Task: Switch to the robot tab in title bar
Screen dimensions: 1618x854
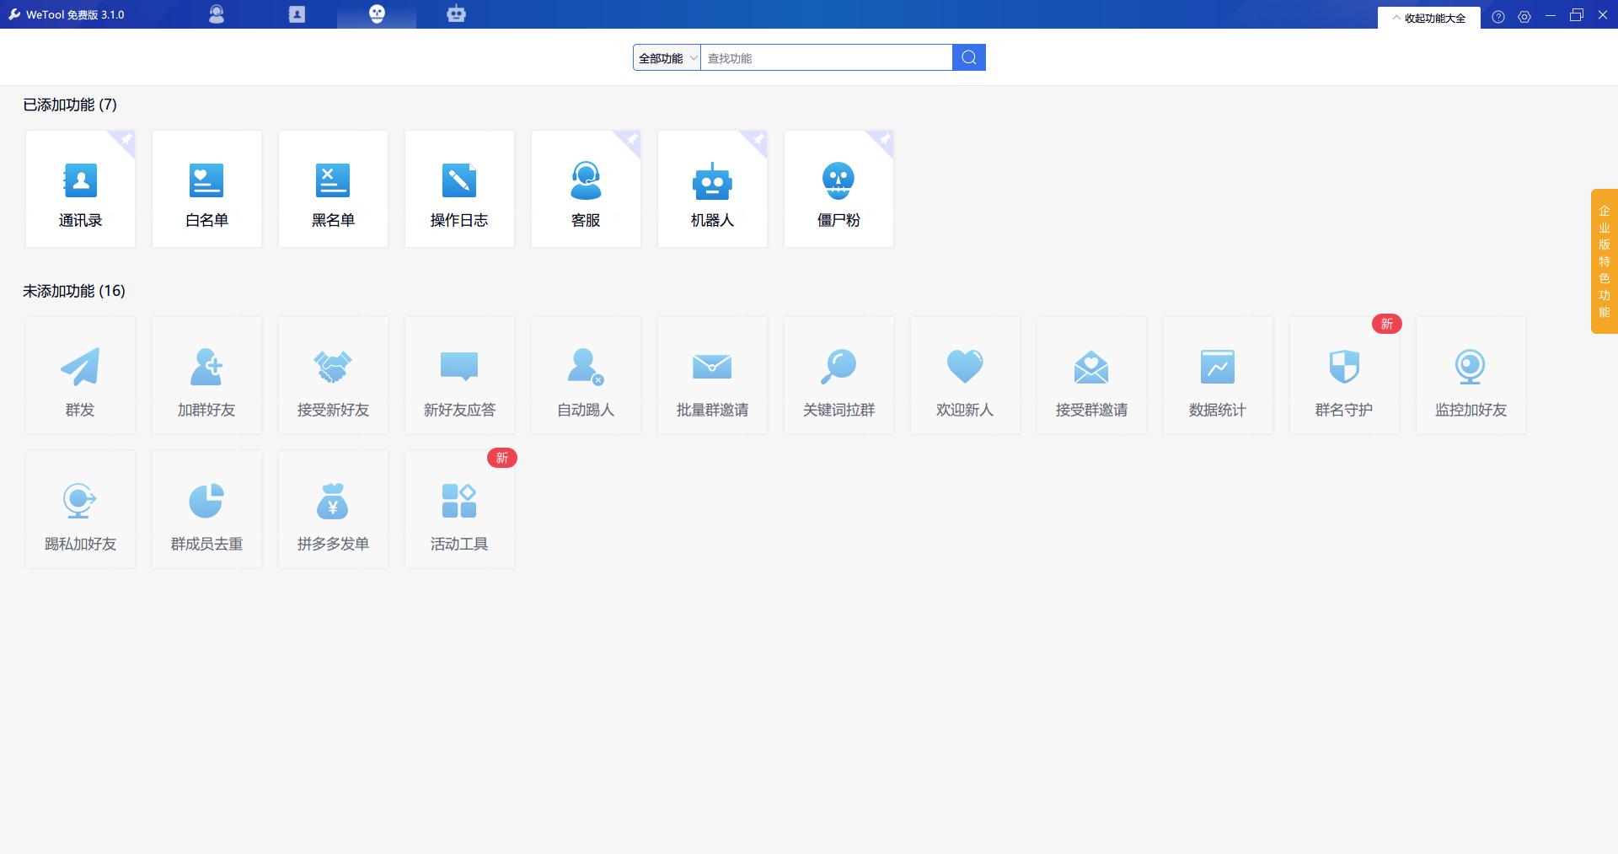Action: pyautogui.click(x=456, y=14)
